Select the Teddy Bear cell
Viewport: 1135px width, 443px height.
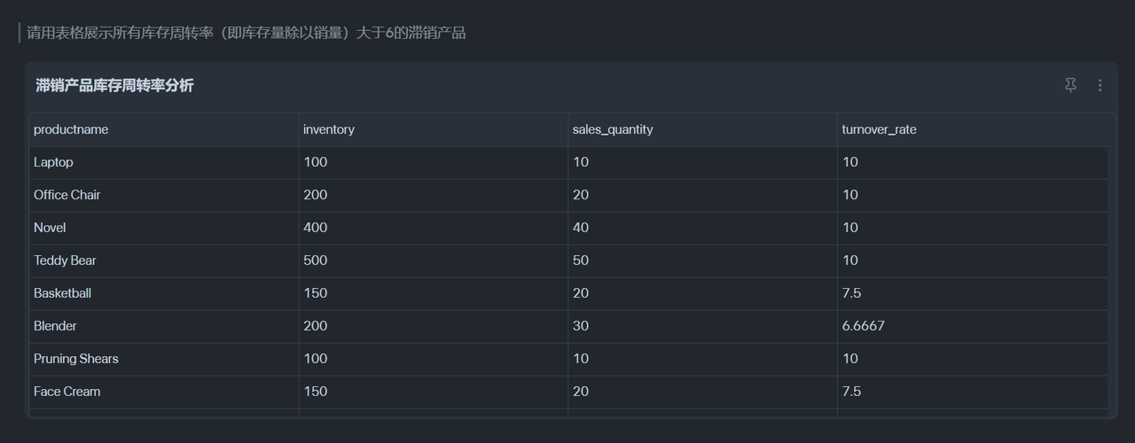tap(164, 260)
